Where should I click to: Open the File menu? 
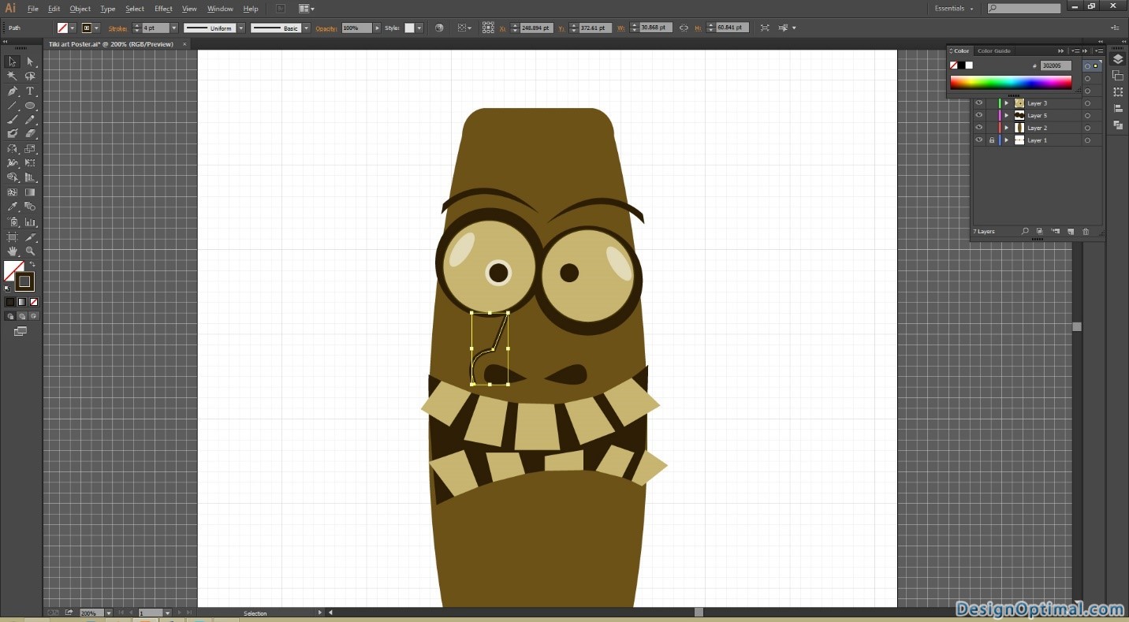pyautogui.click(x=32, y=9)
